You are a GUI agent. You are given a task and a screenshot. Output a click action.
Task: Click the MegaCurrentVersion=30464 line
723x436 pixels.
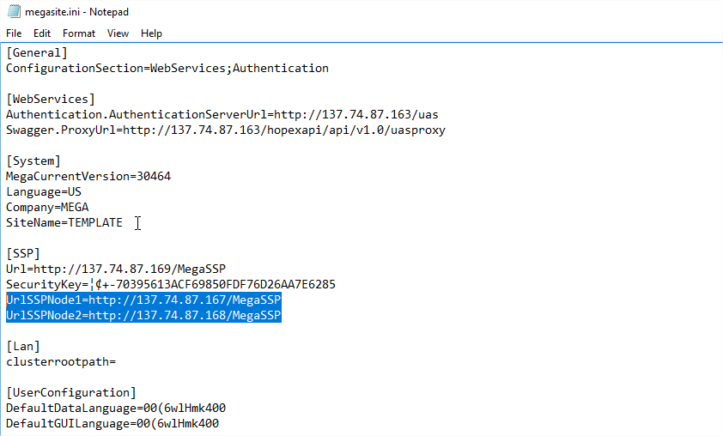click(88, 176)
